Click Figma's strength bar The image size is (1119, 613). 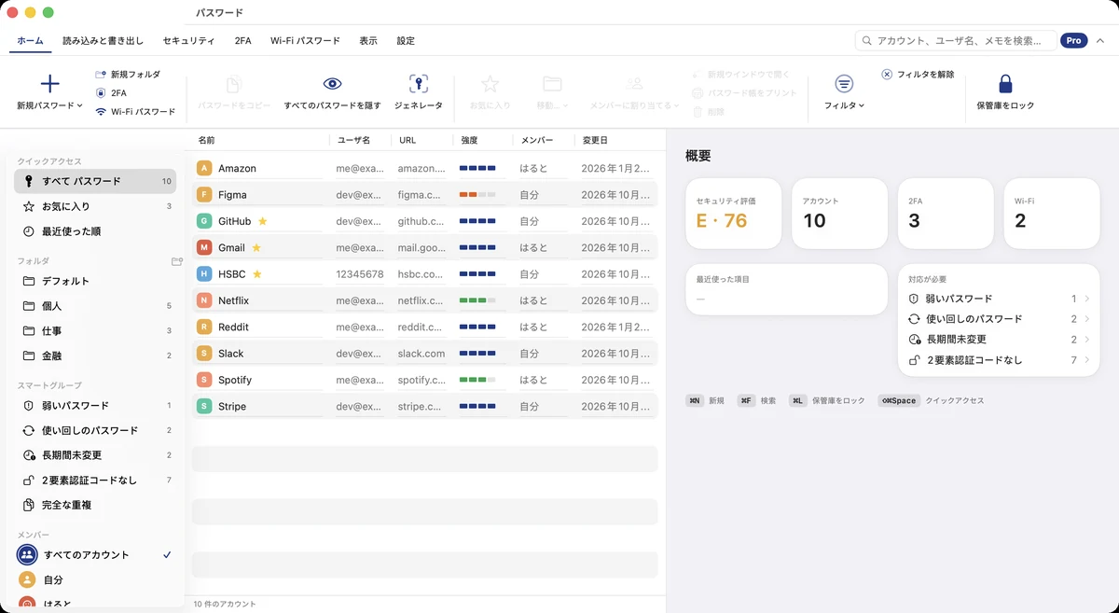coord(477,194)
